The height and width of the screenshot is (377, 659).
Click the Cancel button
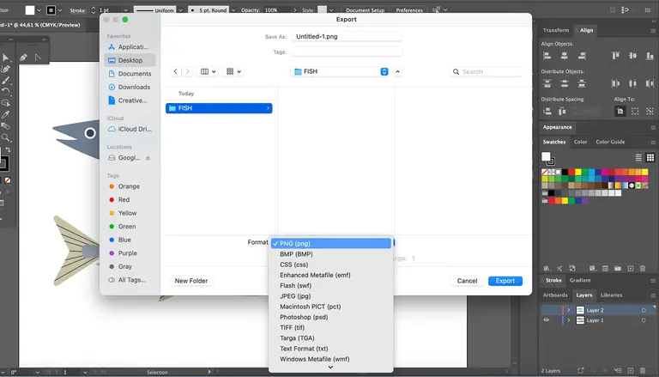[467, 281]
